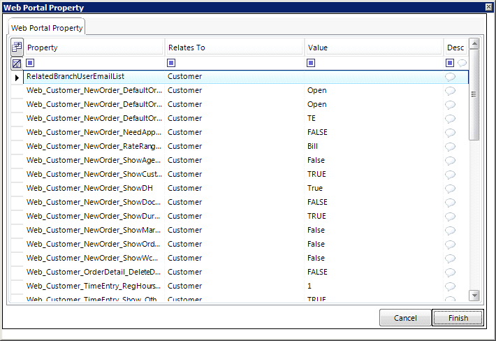Screen dimensions: 496x341
Task: Click the vertical scrollbar thumb
Action: coord(474,94)
